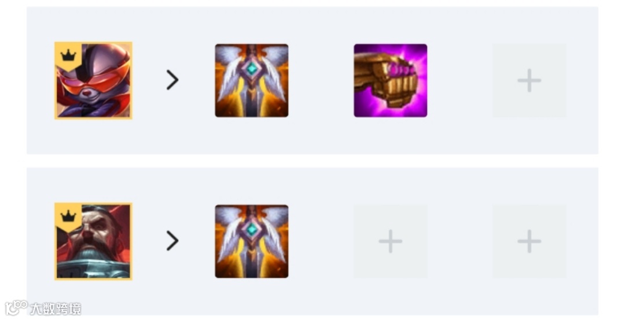The height and width of the screenshot is (320, 625).
Task: Click the teal gem on Teemo's winged sword item
Action: point(252,69)
